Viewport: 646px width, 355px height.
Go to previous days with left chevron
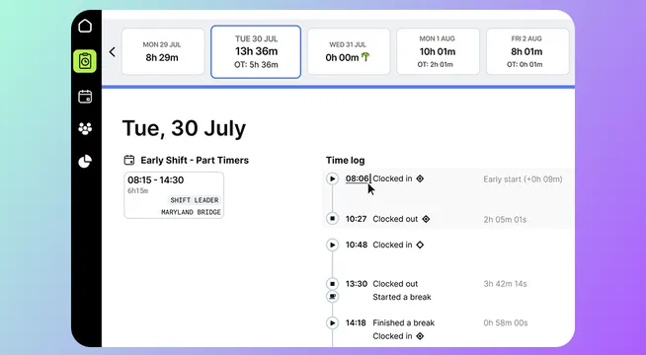[112, 52]
